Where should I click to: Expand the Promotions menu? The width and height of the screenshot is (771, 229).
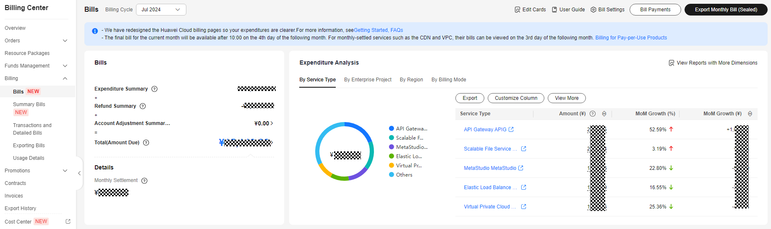pyautogui.click(x=65, y=171)
